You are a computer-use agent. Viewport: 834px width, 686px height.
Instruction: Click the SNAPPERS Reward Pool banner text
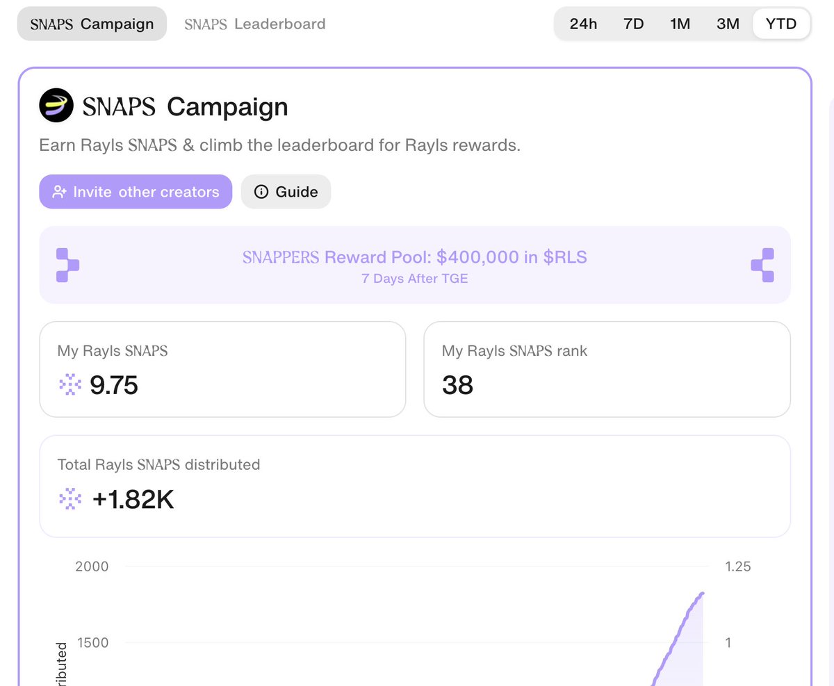tap(414, 258)
